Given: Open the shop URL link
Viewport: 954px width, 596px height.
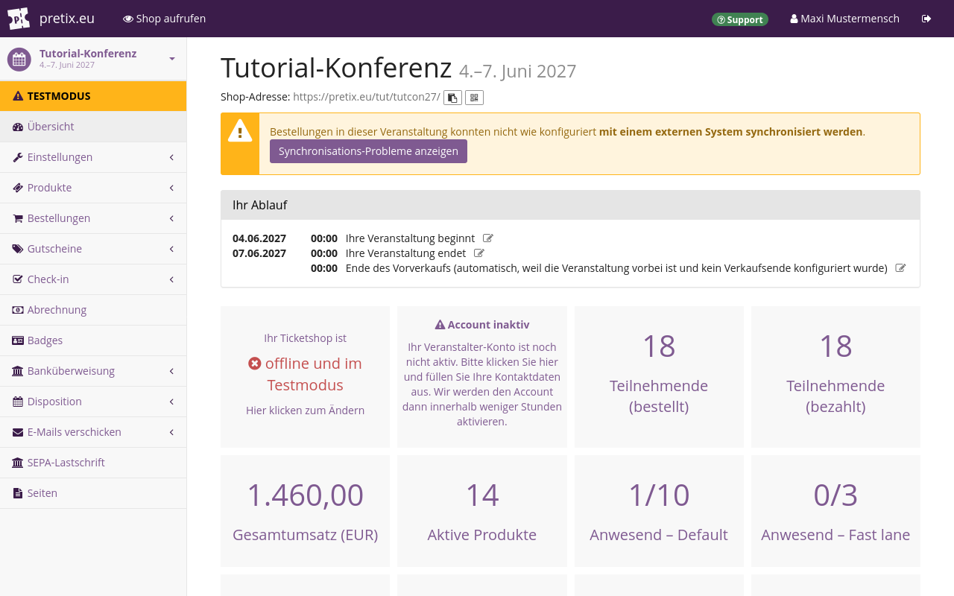Looking at the screenshot, I should click(367, 97).
